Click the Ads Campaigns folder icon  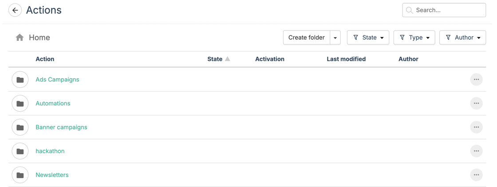pos(20,80)
